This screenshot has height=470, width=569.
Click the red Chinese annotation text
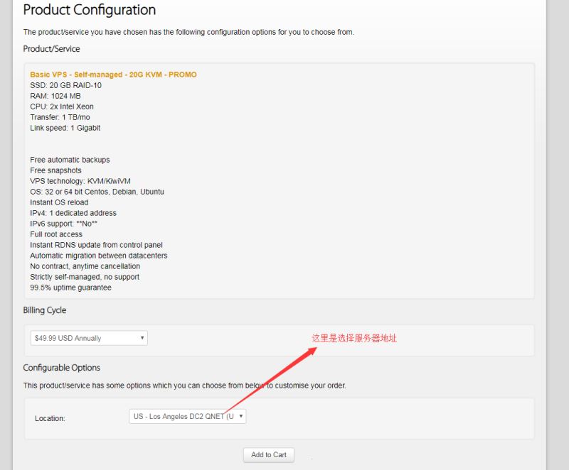point(353,339)
